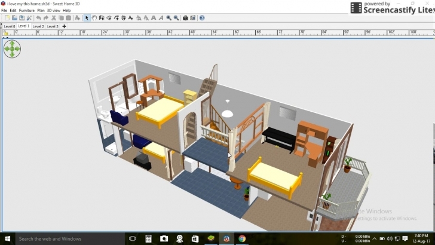The width and height of the screenshot is (435, 245).
Task: Toggle bold text style
Action: [x=154, y=18]
